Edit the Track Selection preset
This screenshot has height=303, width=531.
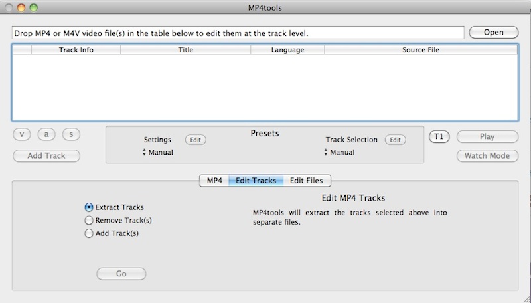click(x=395, y=140)
